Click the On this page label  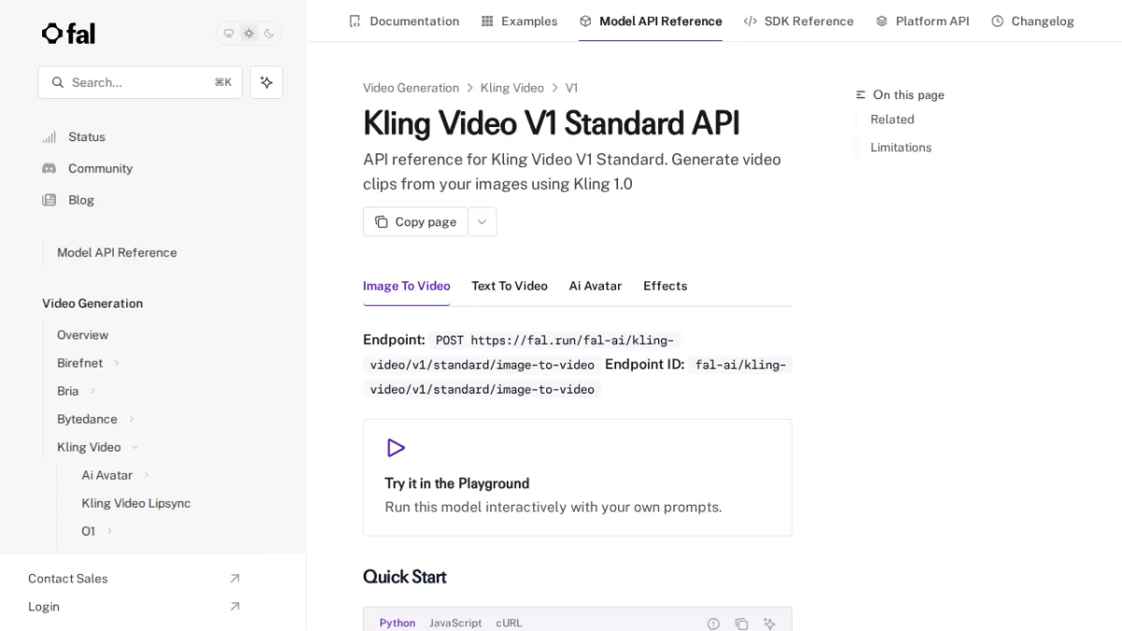908,95
